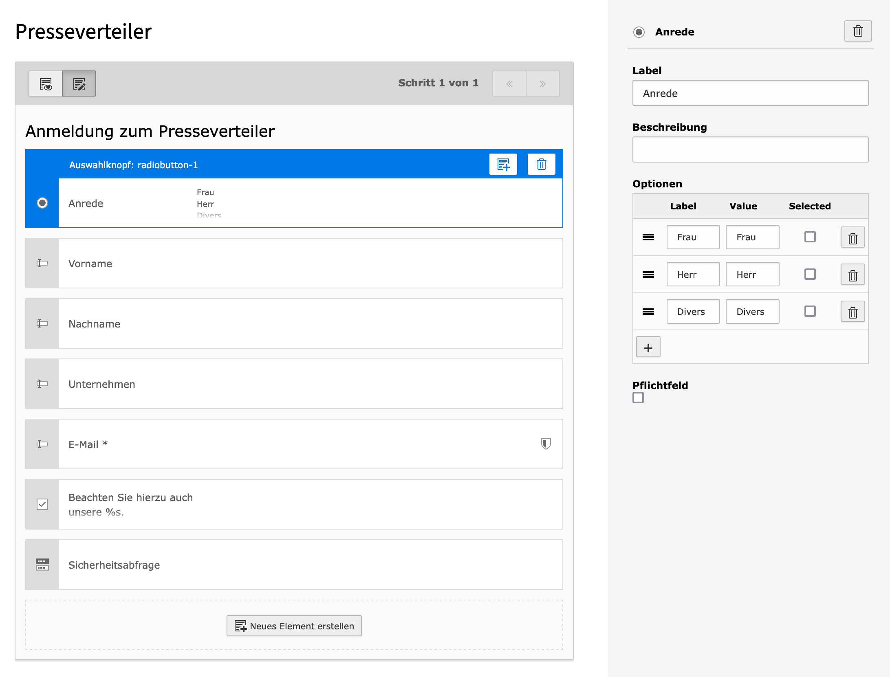This screenshot has height=677, width=890.
Task: Switch to the form preview mode icon
Action: coord(46,84)
